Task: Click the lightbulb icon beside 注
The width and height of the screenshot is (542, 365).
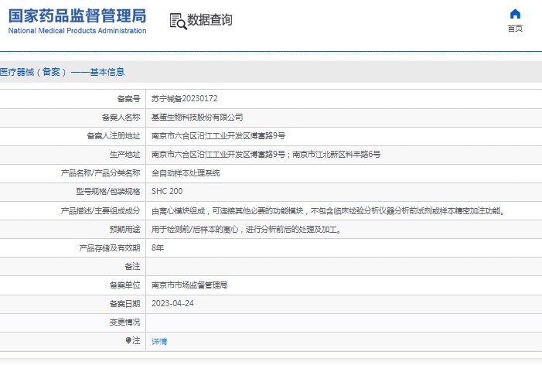Action: pyautogui.click(x=128, y=340)
